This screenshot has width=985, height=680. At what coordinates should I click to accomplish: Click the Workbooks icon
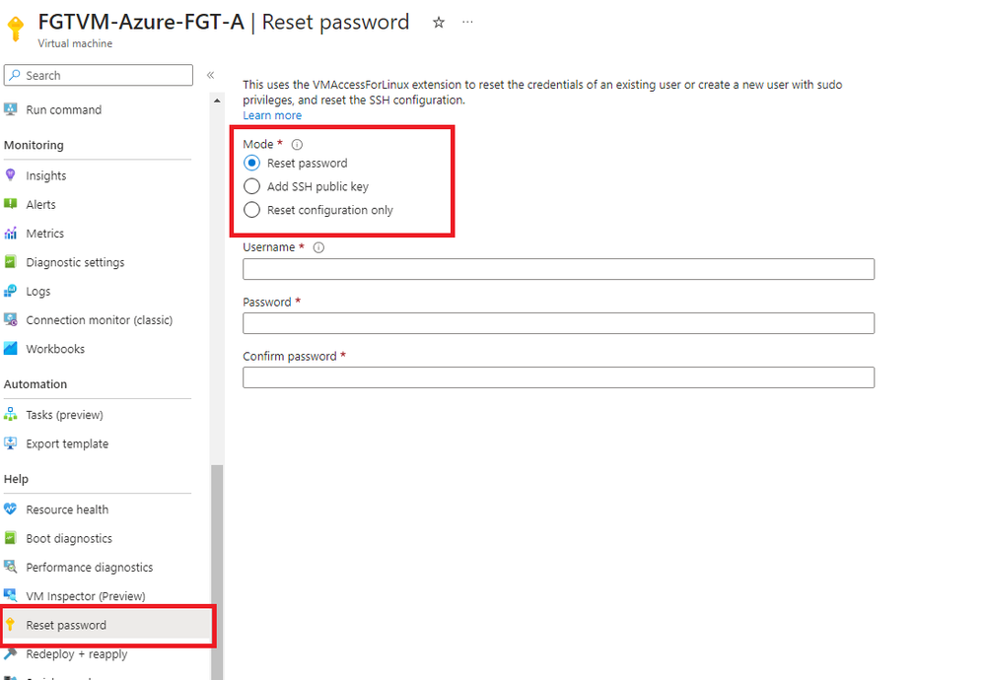coord(11,349)
